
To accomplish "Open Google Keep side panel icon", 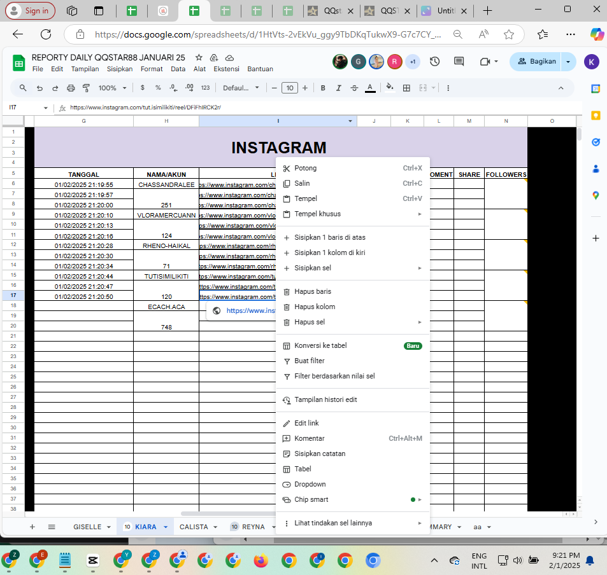I will (596, 115).
